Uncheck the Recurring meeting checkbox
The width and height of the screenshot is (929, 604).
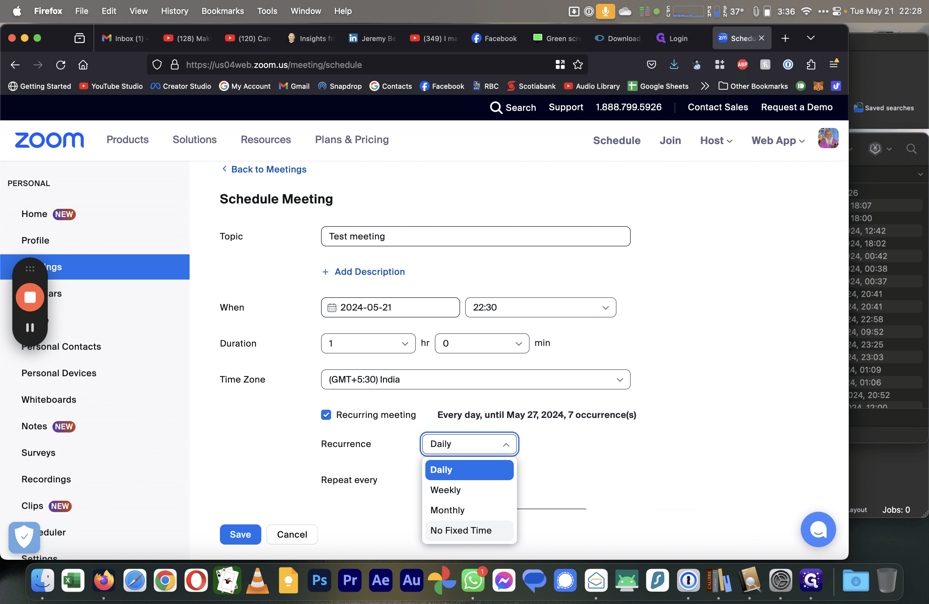(326, 414)
